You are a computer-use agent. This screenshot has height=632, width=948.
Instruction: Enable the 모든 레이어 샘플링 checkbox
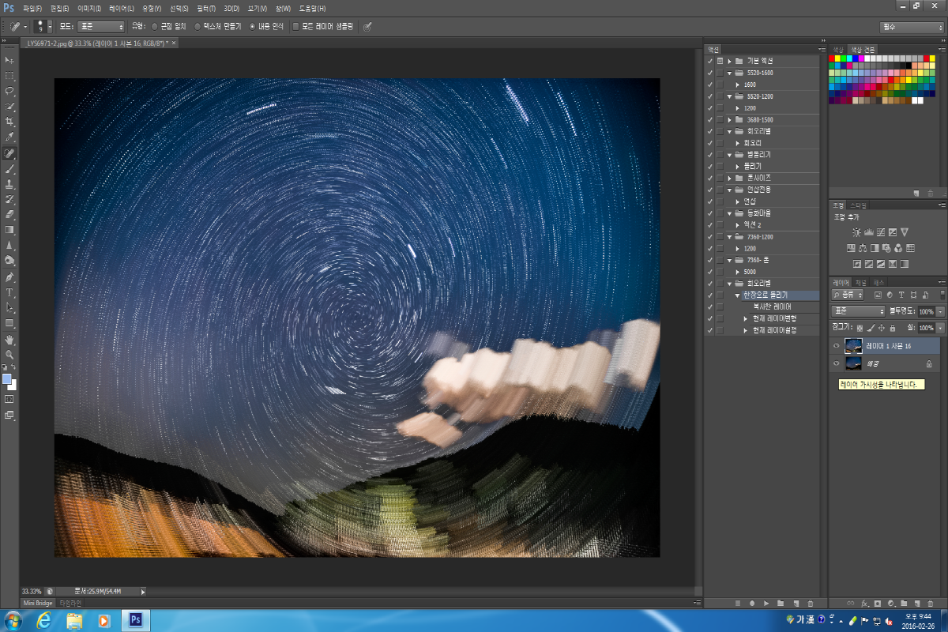[x=296, y=26]
